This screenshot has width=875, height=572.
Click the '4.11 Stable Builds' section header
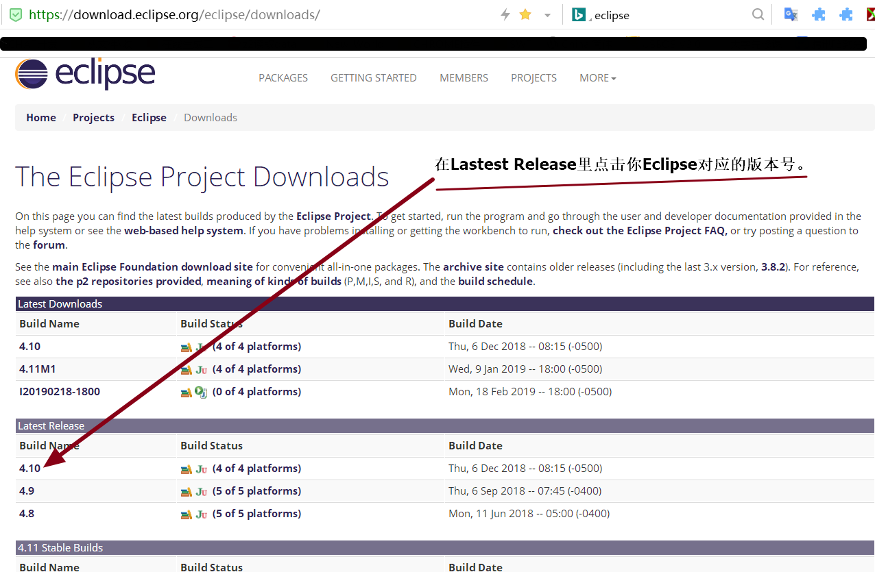tap(445, 548)
